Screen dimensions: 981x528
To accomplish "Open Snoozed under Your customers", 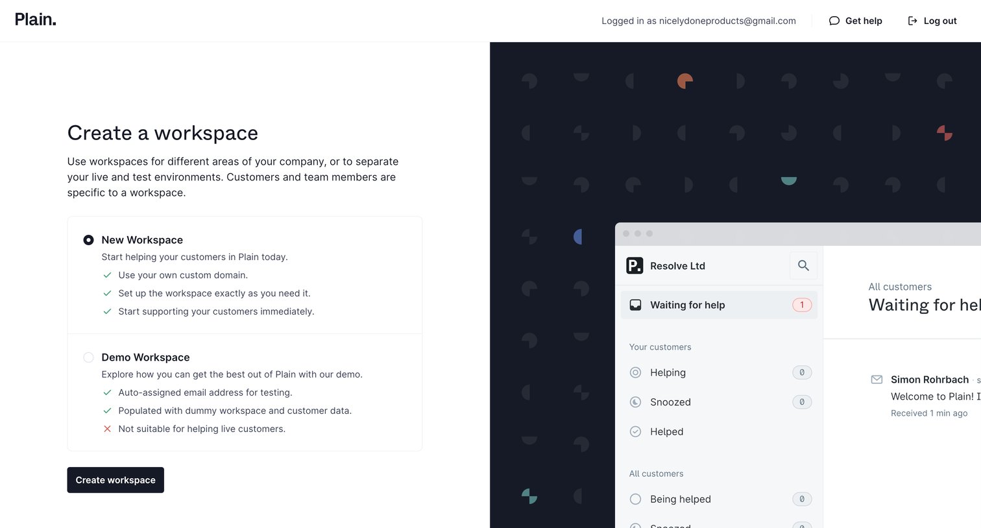I will (x=719, y=402).
